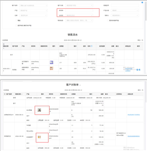Open the 业务员 dropdown

79,15
